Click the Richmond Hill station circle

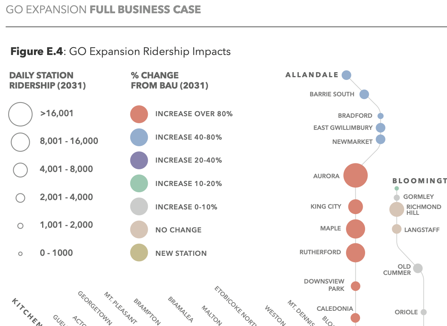[397, 209]
